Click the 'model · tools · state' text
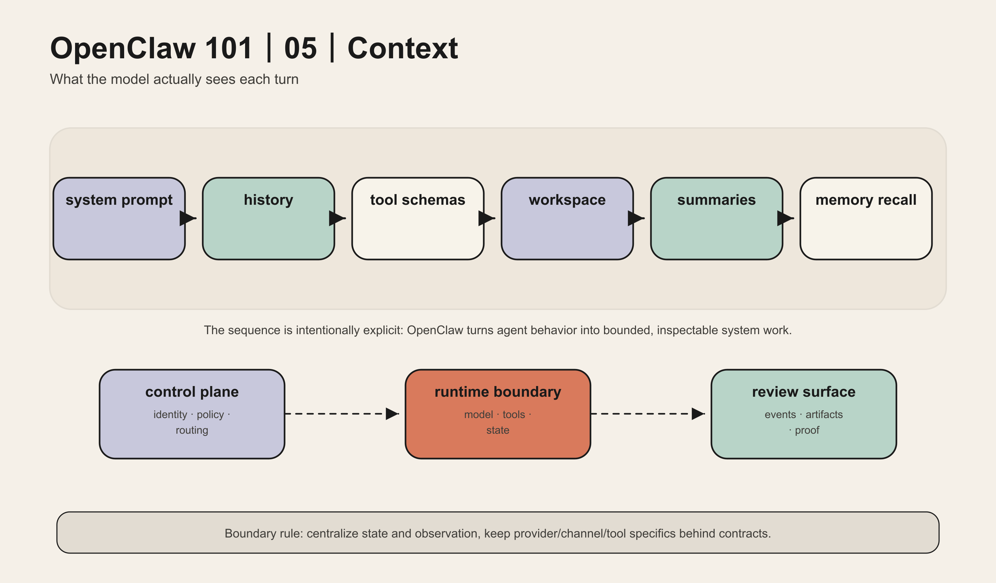The width and height of the screenshot is (996, 583). pos(498,422)
